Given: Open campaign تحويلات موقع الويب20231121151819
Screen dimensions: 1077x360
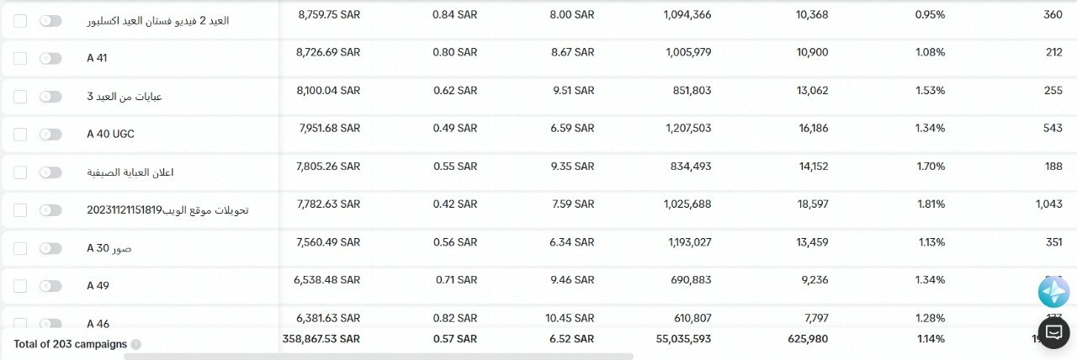Looking at the screenshot, I should (167, 210).
